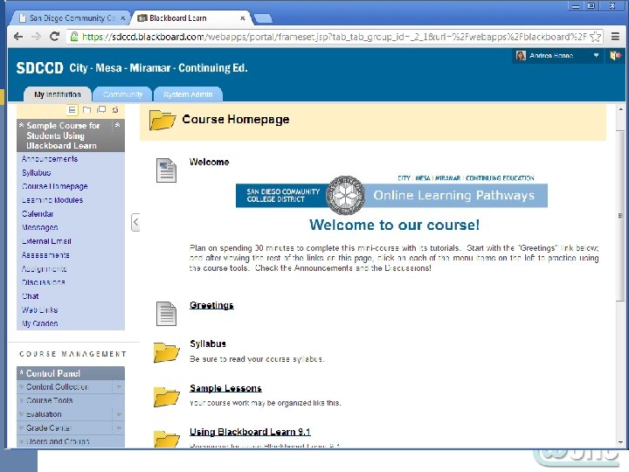
Task: Click the browser back arrow
Action: pyautogui.click(x=18, y=37)
